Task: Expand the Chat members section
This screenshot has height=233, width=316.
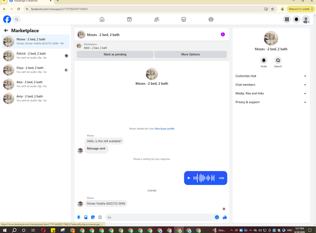Action: click(x=270, y=85)
